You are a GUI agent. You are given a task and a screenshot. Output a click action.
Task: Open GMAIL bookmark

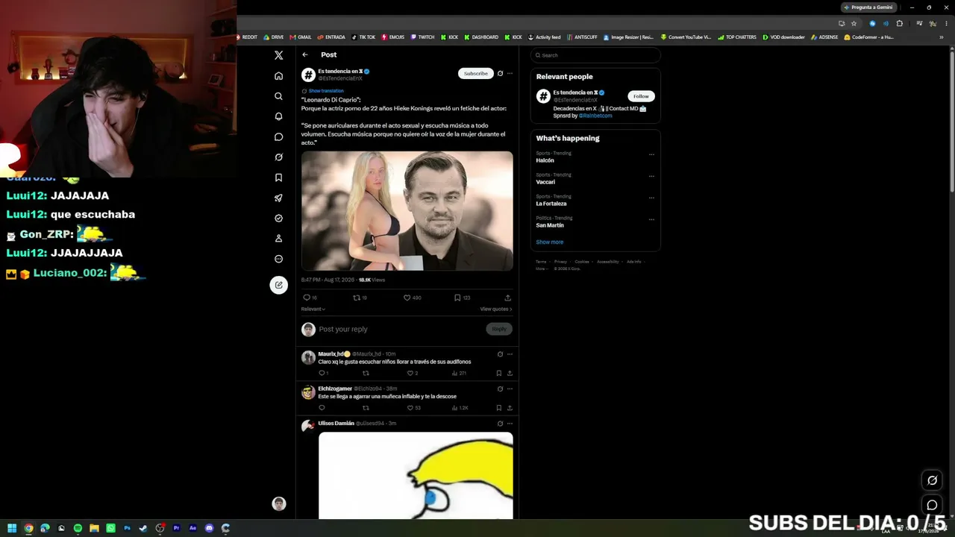point(301,37)
